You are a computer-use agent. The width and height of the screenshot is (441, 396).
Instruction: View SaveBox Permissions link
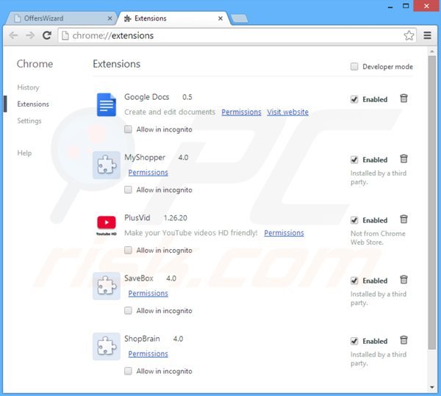coord(148,293)
